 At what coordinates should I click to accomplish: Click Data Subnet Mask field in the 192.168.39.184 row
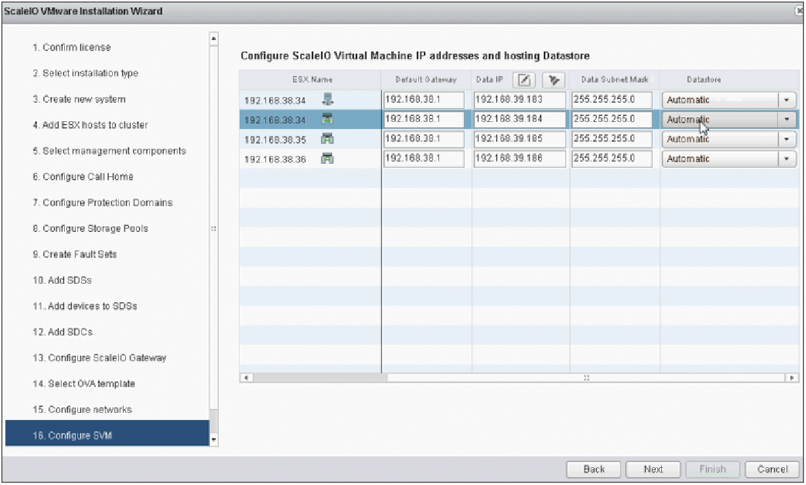pyautogui.click(x=612, y=119)
